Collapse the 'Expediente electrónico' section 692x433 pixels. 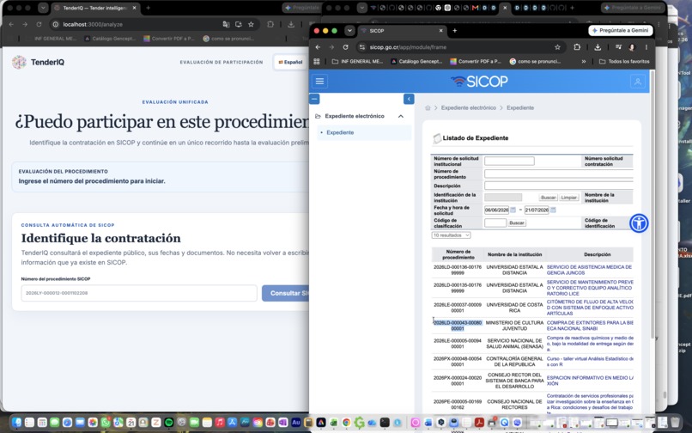tap(401, 116)
